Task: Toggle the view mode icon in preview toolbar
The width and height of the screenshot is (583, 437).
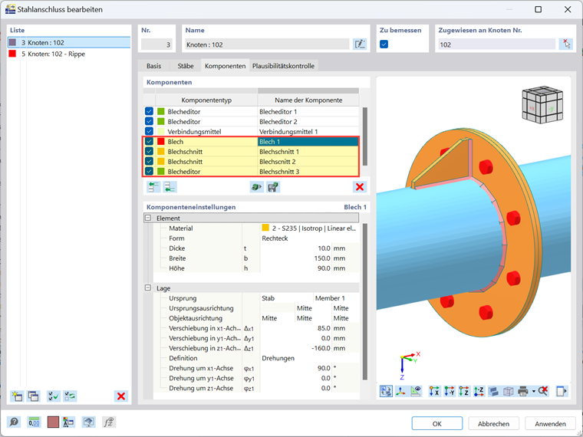Action: [386, 391]
